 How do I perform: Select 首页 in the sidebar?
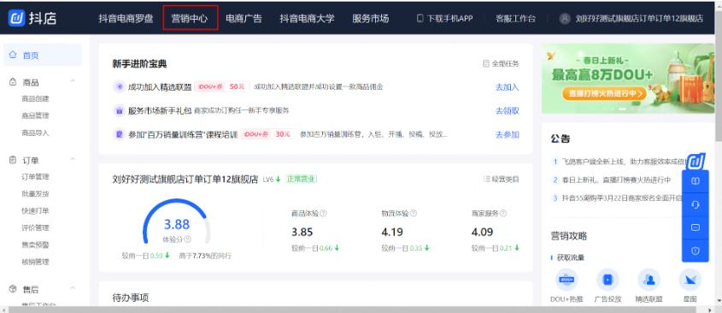(43, 56)
